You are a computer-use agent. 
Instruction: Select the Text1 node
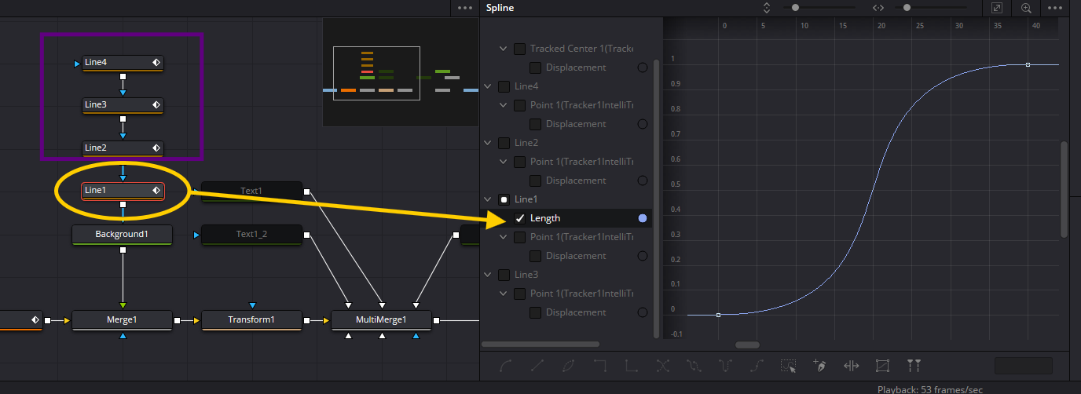[251, 191]
